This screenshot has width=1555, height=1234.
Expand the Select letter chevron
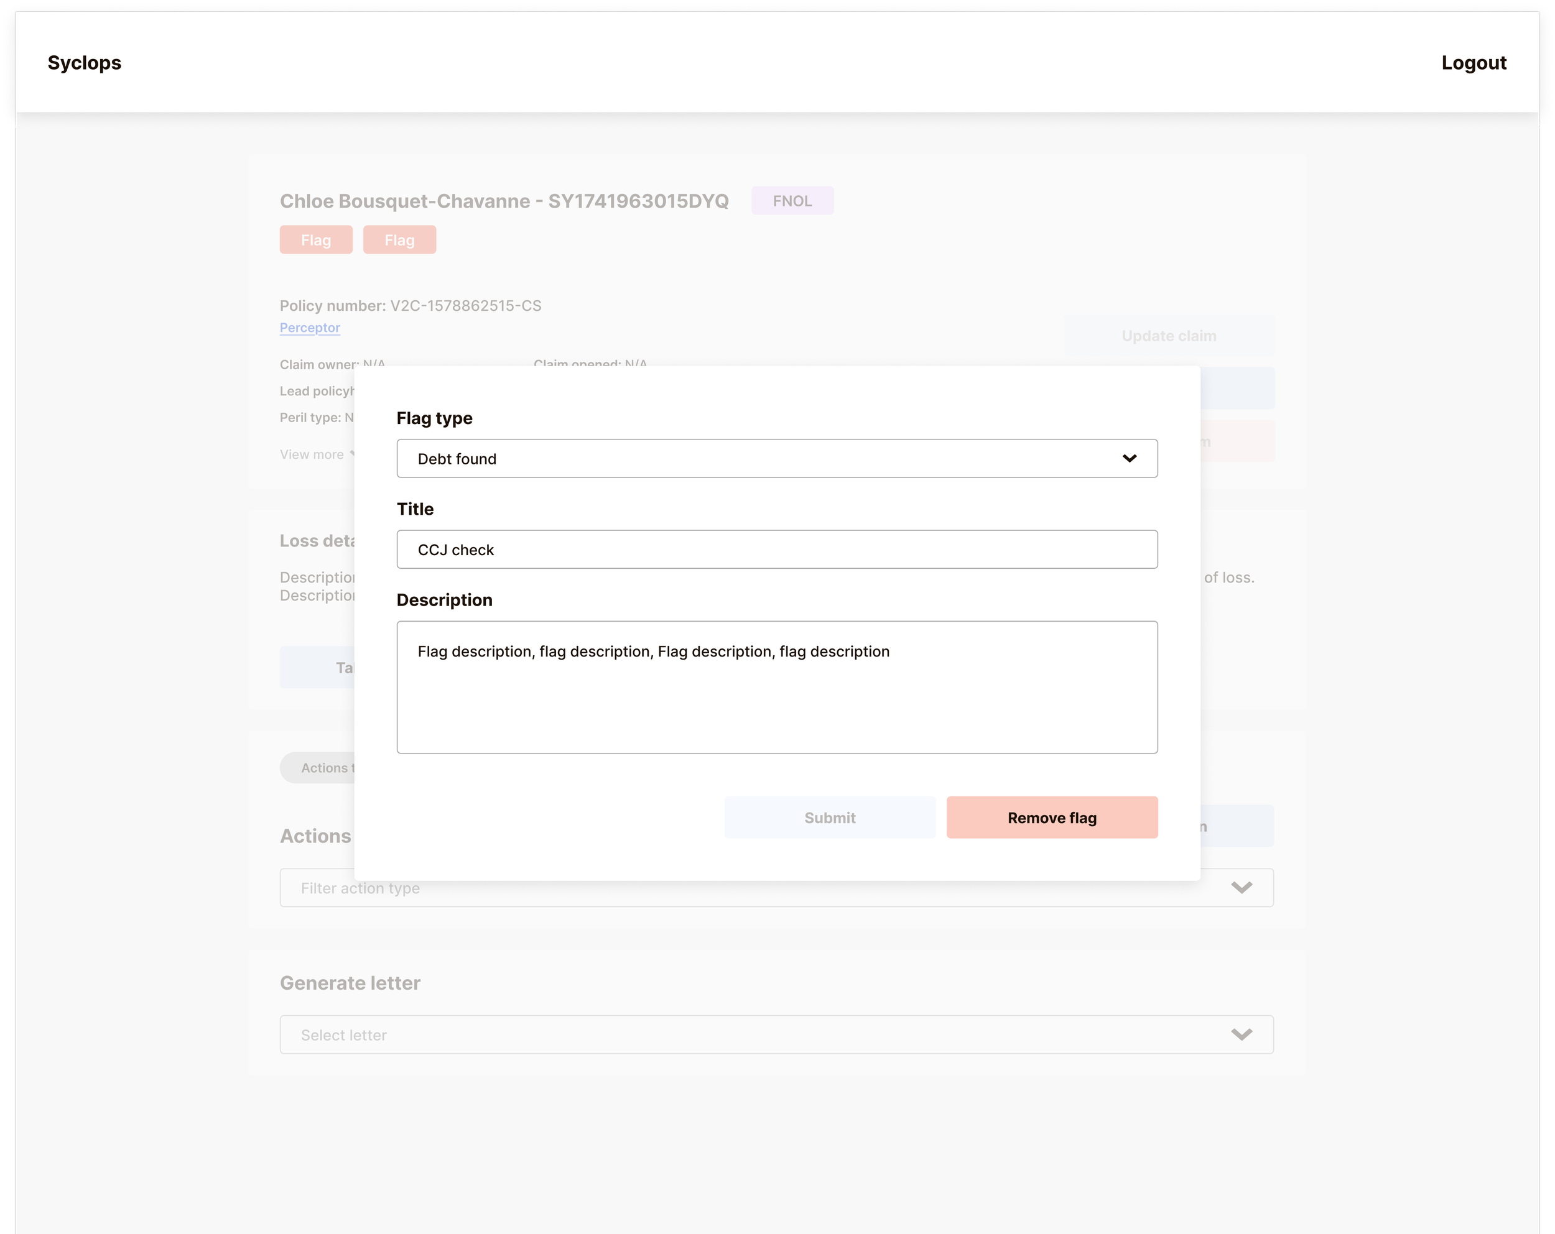pos(1240,1034)
